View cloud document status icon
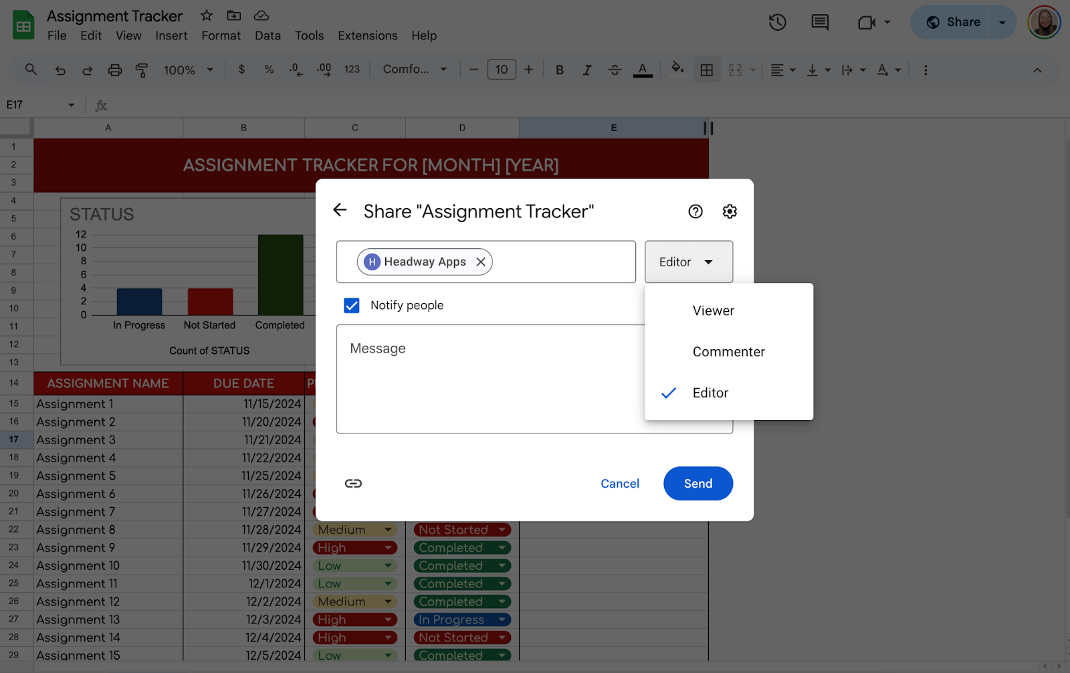 point(261,15)
